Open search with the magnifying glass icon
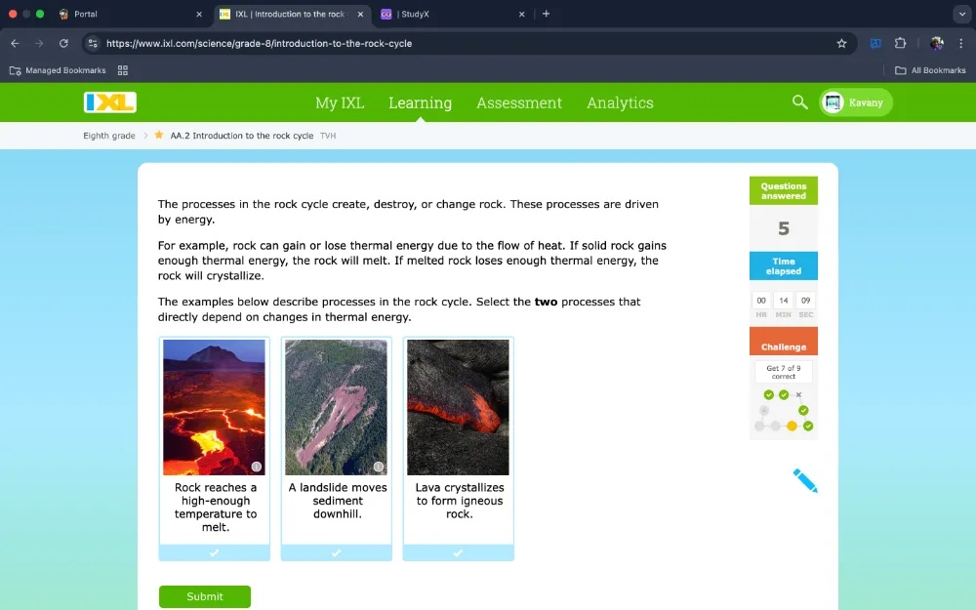Image resolution: width=976 pixels, height=610 pixels. pyautogui.click(x=798, y=102)
